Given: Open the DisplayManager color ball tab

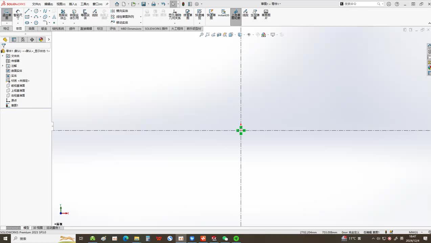Looking at the screenshot, I should [41, 39].
